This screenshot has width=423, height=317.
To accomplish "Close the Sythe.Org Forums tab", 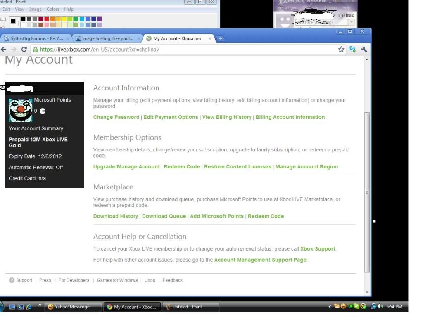I will coord(67,38).
